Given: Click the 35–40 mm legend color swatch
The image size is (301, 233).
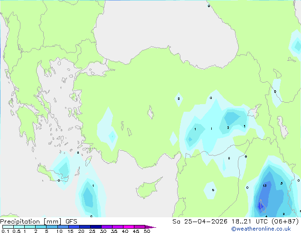Looking at the screenshot, I should click(x=117, y=227).
